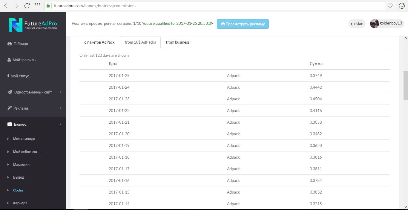Open Мой статус in sidebar
The image size is (408, 210).
(x=20, y=76)
